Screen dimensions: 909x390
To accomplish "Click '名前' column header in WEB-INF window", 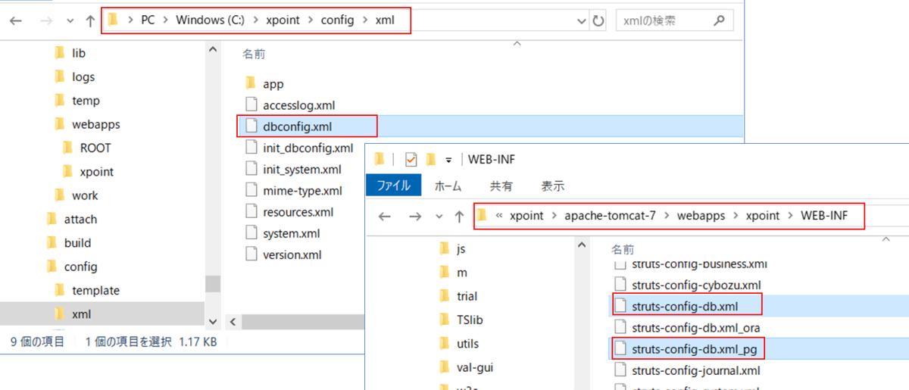I will click(x=623, y=249).
